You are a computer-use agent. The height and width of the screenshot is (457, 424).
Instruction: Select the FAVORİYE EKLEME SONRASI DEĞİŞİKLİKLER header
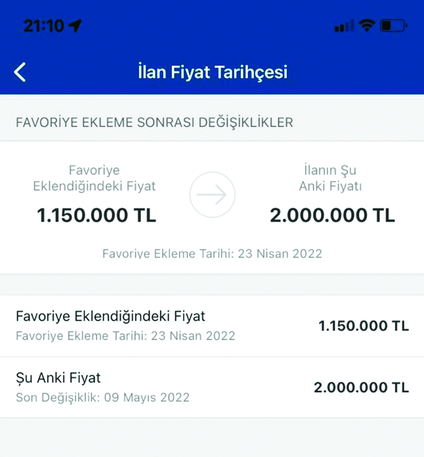[154, 122]
